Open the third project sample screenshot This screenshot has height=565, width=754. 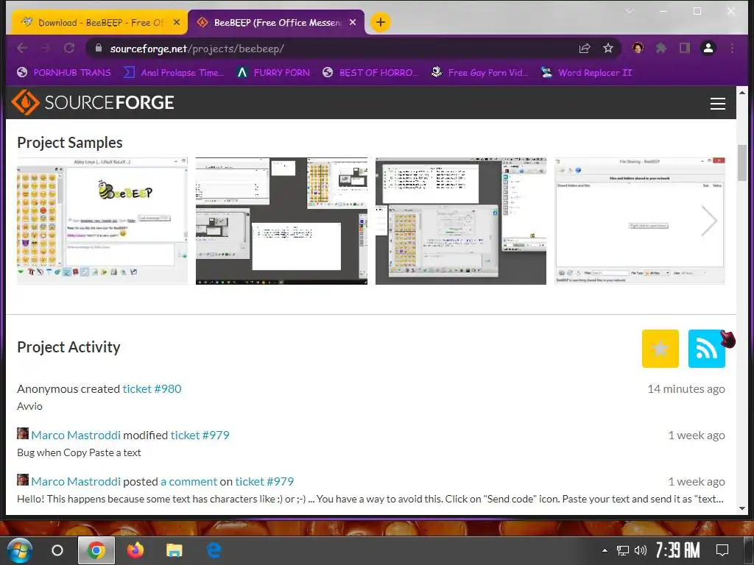click(x=461, y=221)
